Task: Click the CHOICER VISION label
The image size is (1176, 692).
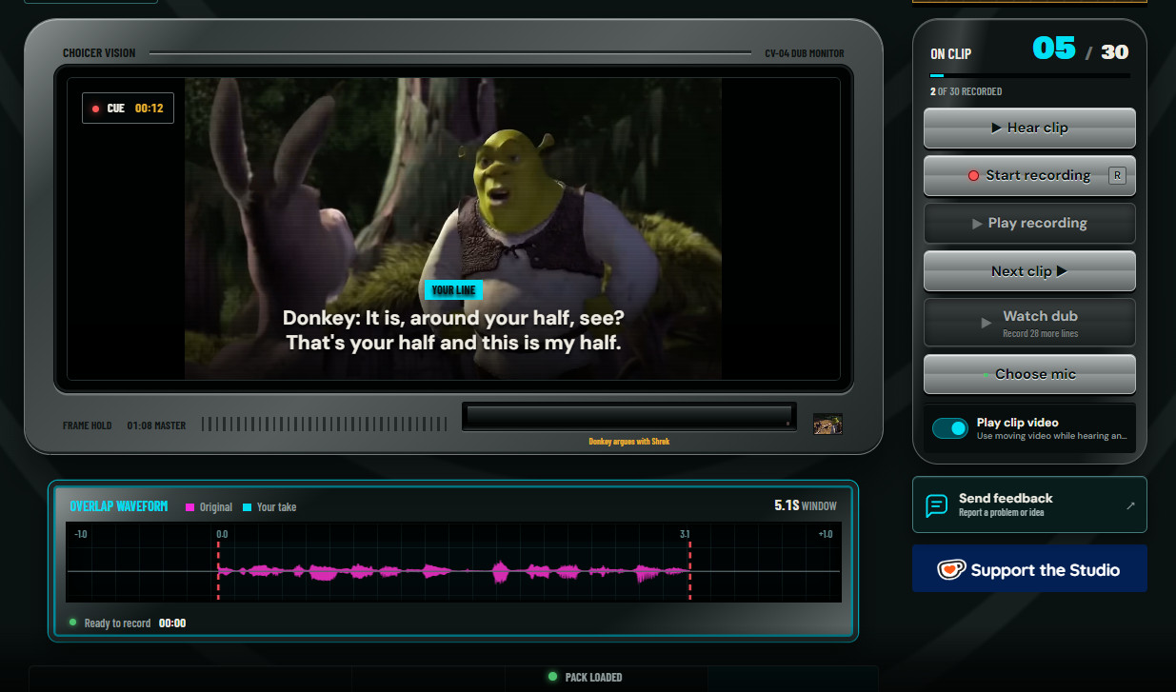Action: tap(99, 53)
